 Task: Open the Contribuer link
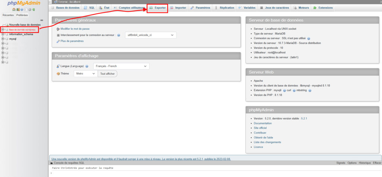pos(260,133)
